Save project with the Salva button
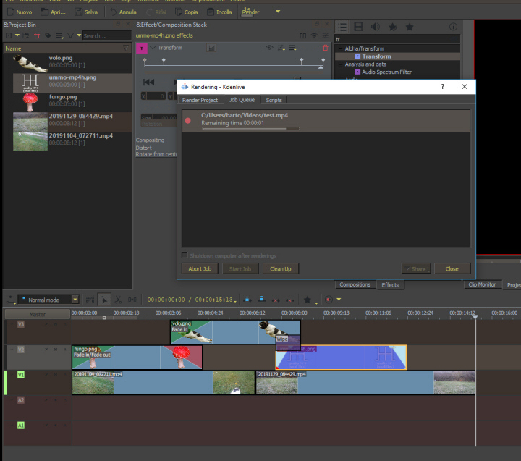This screenshot has width=521, height=461. [86, 12]
